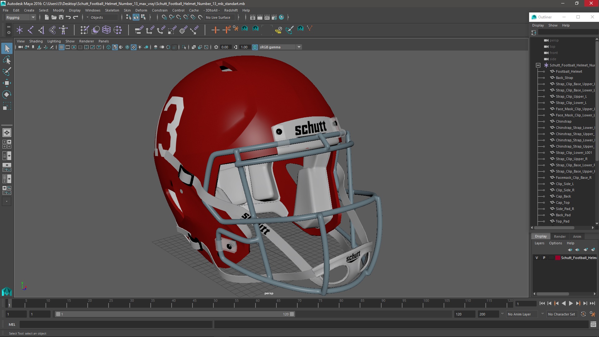Open the viewport Shading menu
The height and width of the screenshot is (337, 599).
coord(36,41)
